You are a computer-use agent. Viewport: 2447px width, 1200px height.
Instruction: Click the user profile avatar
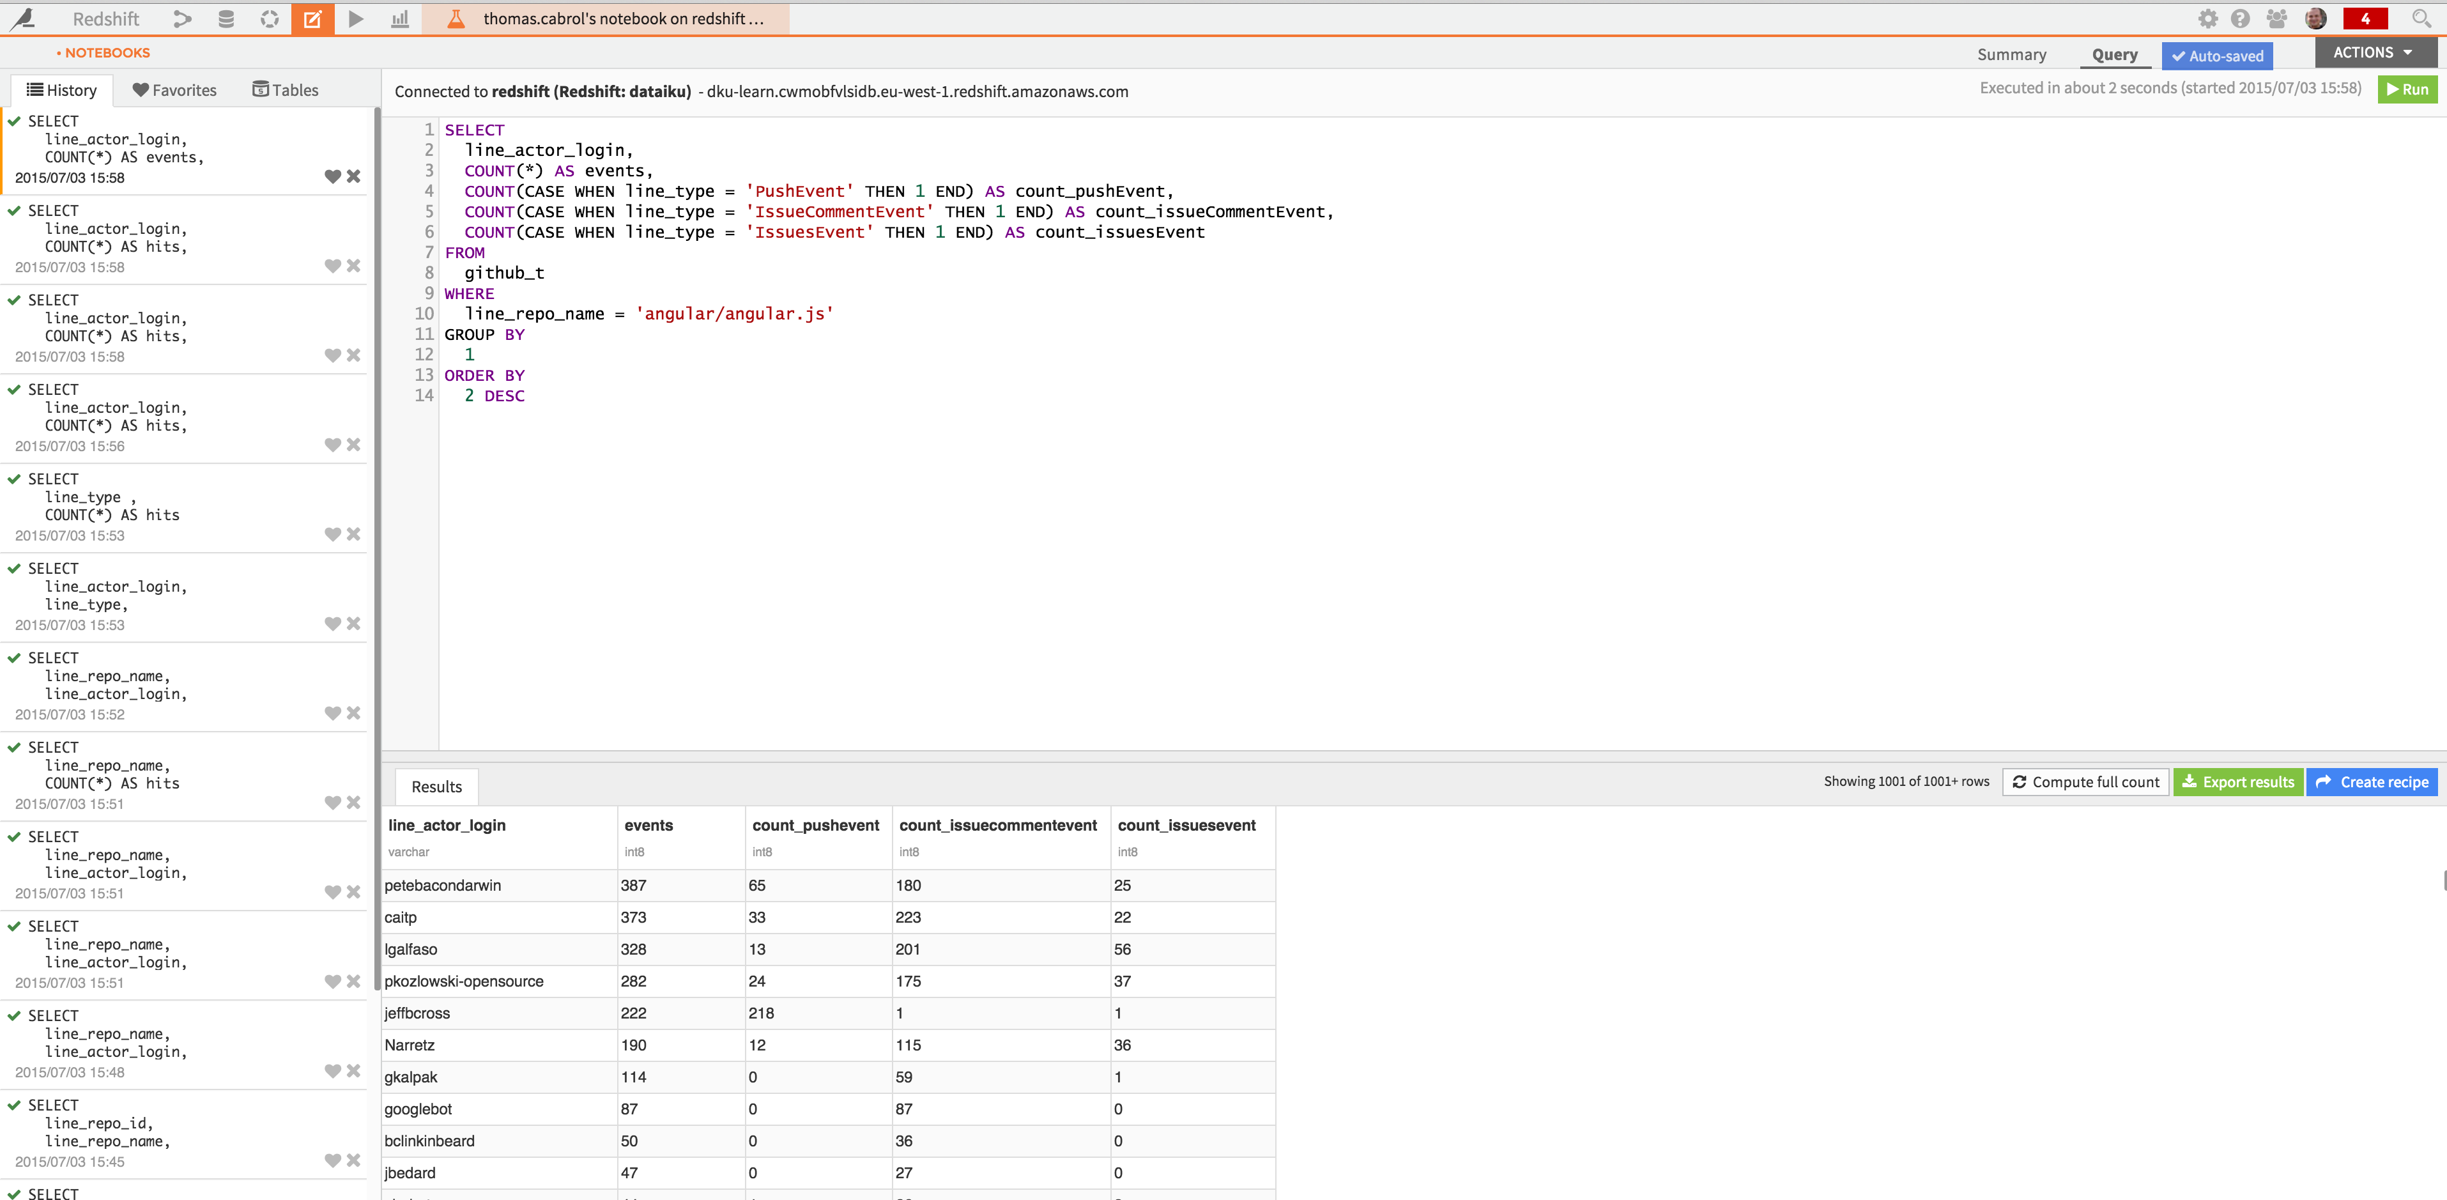[x=2316, y=19]
